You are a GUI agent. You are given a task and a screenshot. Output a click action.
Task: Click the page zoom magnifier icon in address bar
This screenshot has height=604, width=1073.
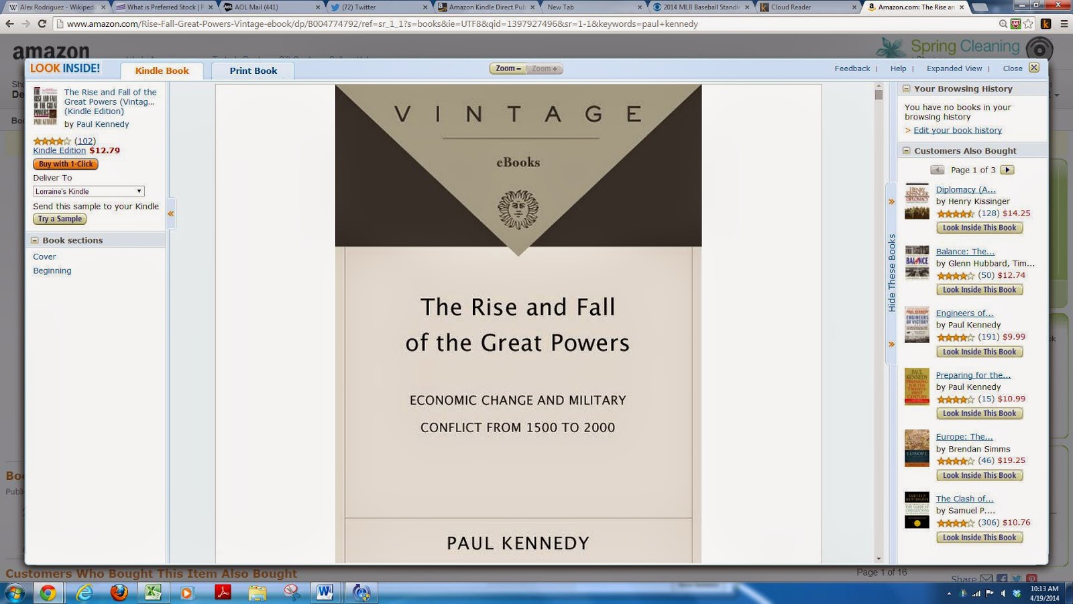(1003, 23)
